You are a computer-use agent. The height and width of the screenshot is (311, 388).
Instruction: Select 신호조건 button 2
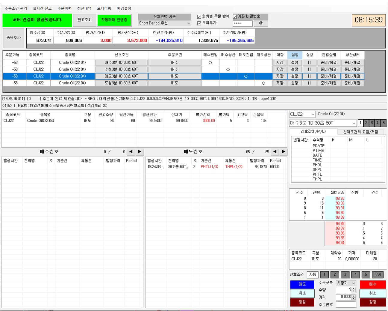point(335,274)
